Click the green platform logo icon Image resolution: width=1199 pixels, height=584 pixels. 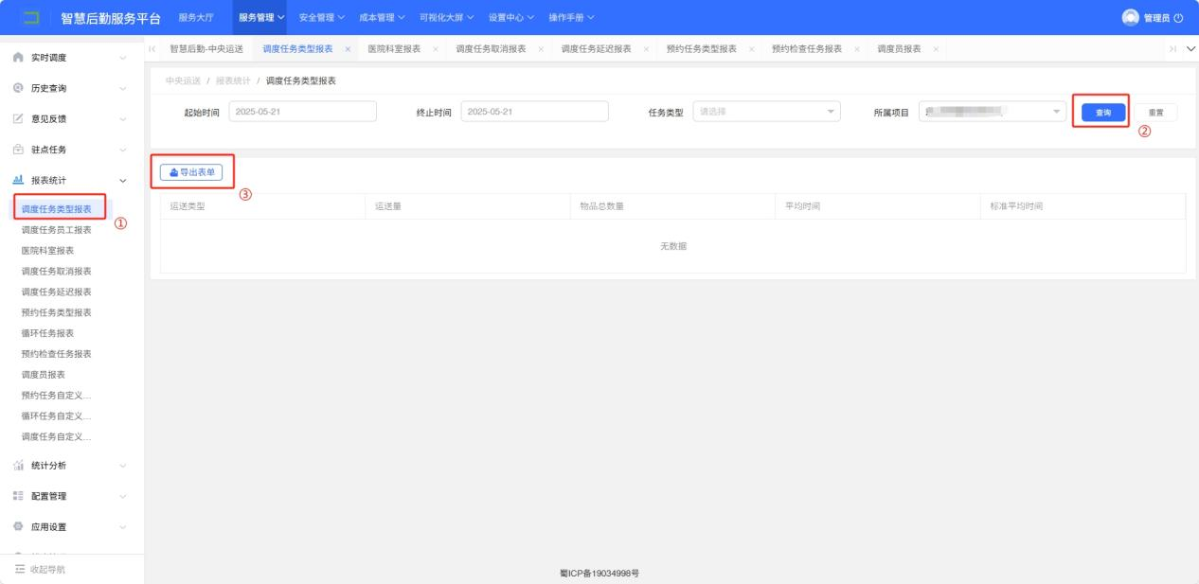pos(31,17)
